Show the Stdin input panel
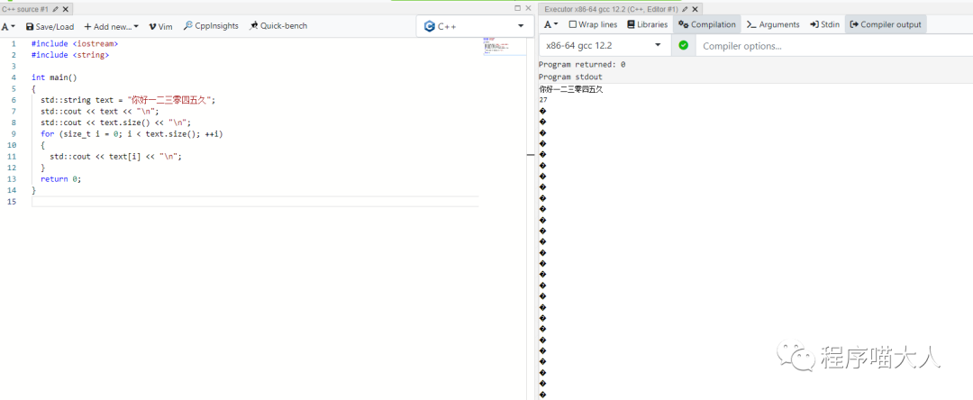Image resolution: width=973 pixels, height=400 pixels. click(824, 24)
